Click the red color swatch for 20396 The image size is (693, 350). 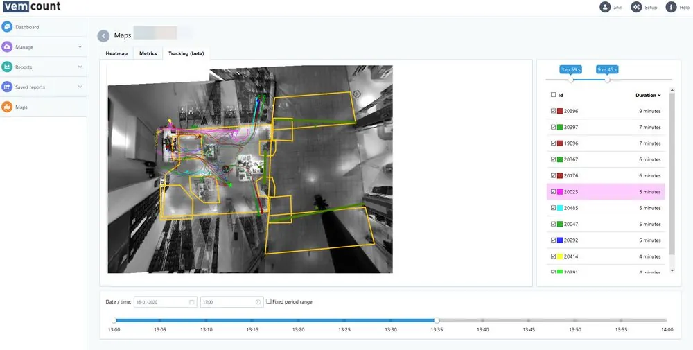[559, 111]
